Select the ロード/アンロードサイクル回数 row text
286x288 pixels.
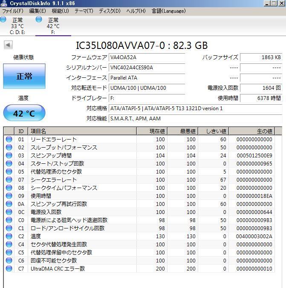pyautogui.click(x=67, y=228)
